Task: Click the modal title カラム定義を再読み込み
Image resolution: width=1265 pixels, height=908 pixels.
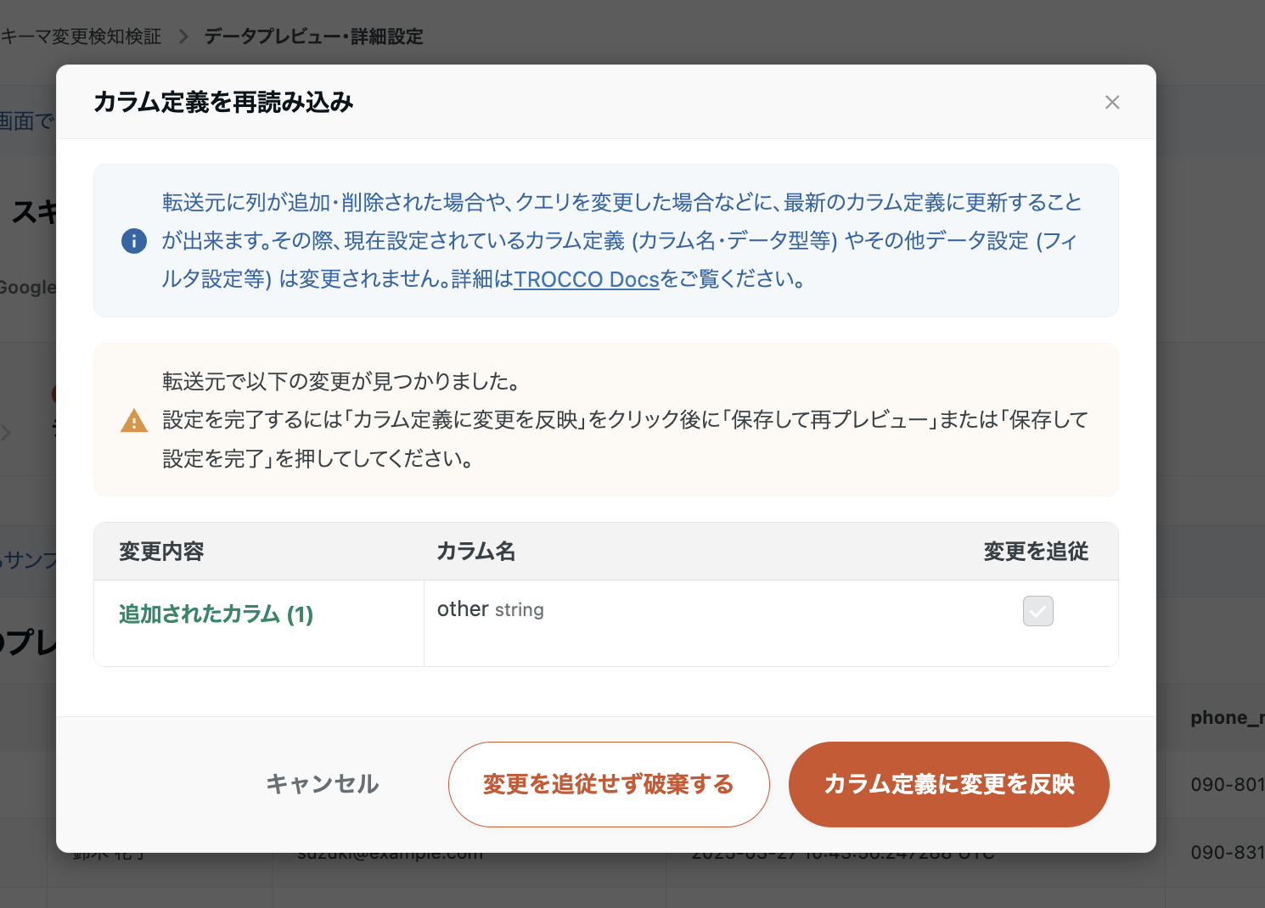Action: 222,102
